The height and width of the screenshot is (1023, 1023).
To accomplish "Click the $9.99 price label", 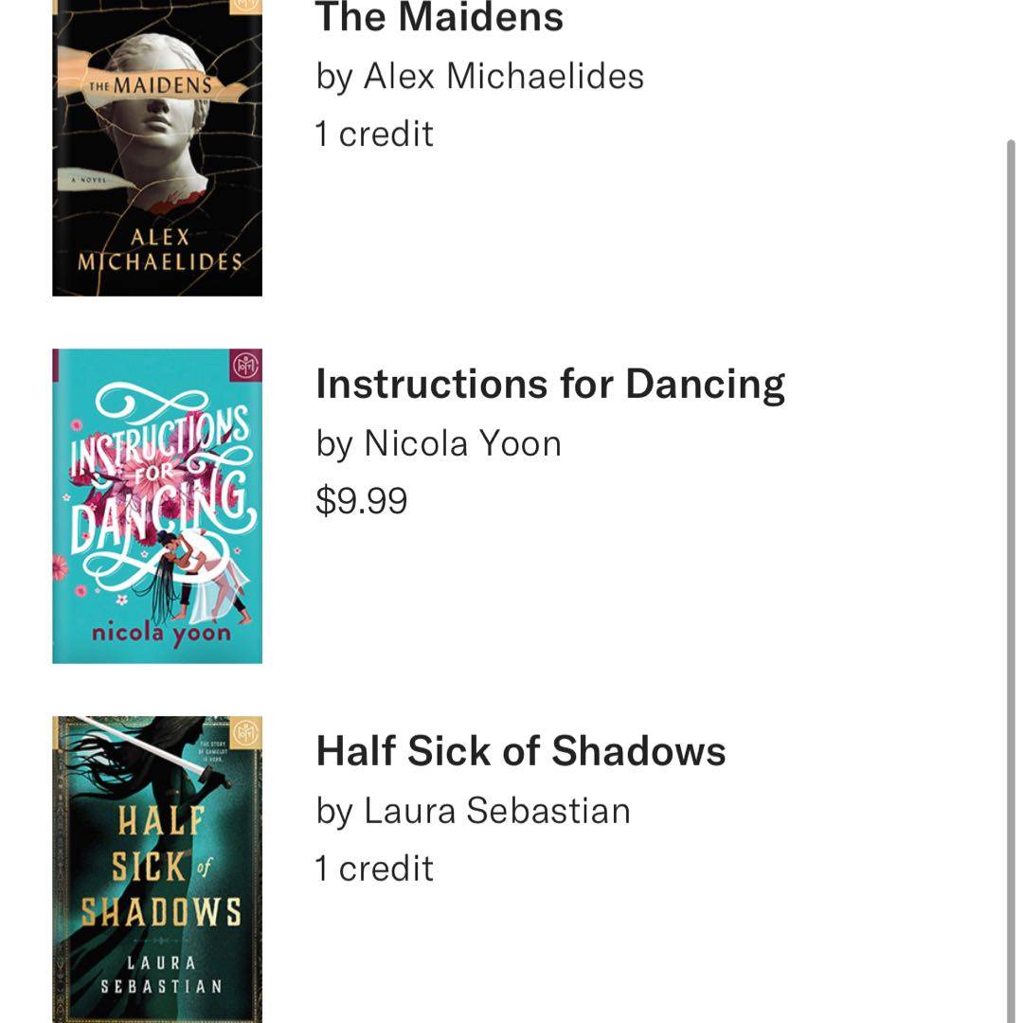I will pyautogui.click(x=361, y=500).
